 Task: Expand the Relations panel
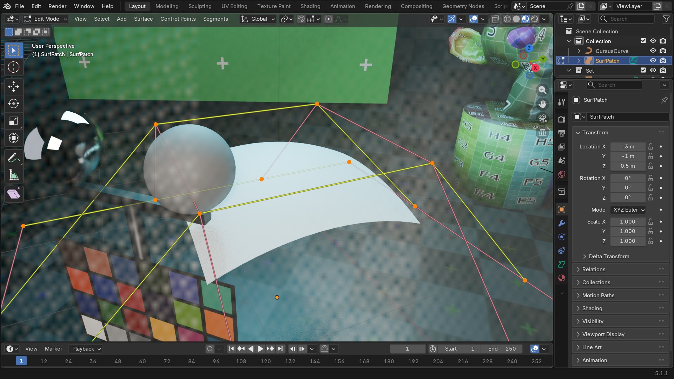click(620, 269)
